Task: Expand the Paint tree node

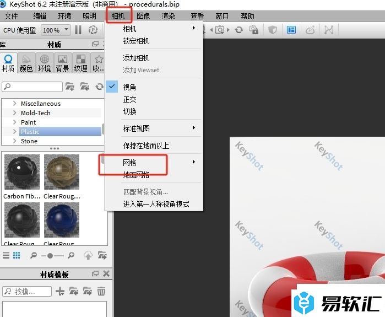Action: click(x=14, y=122)
